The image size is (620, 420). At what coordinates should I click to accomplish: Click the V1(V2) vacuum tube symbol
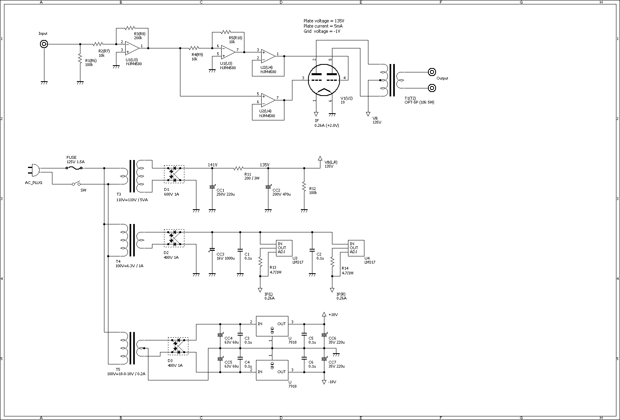324,80
